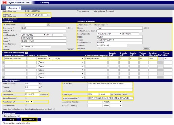Click the Terug button
This screenshot has height=125, width=174.
[11, 120]
